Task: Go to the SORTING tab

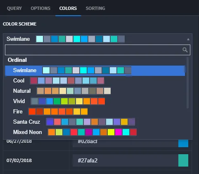Action: (x=95, y=8)
